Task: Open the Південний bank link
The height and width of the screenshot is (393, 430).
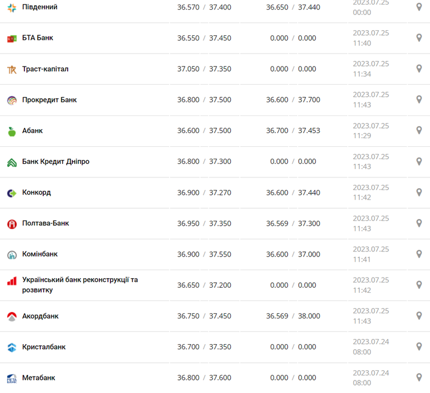Action: point(40,7)
